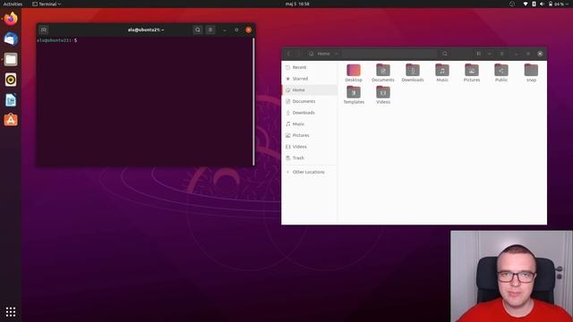This screenshot has height=322, width=573.
Task: Open LibreOffice Writer in the dock
Action: coord(11,100)
